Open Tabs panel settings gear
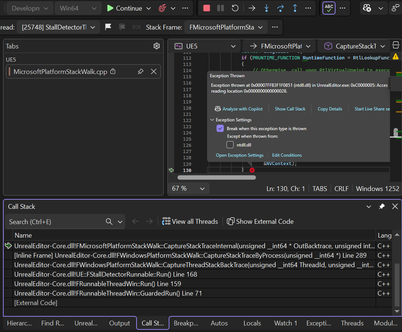Image resolution: width=402 pixels, height=332 pixels. click(x=157, y=46)
